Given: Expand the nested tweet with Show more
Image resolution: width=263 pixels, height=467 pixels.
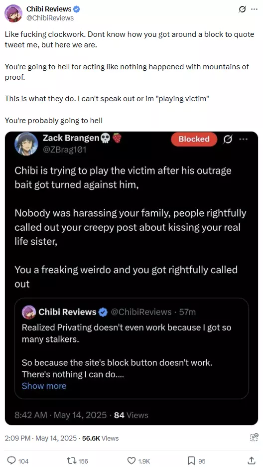Looking at the screenshot, I should [x=44, y=386].
